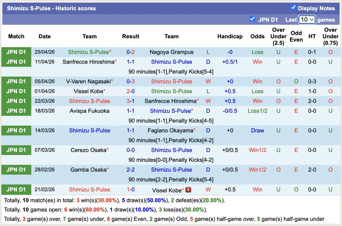Click the 0-2 result against Nagoya Grampus
This screenshot has width=342, height=226.
131,52
